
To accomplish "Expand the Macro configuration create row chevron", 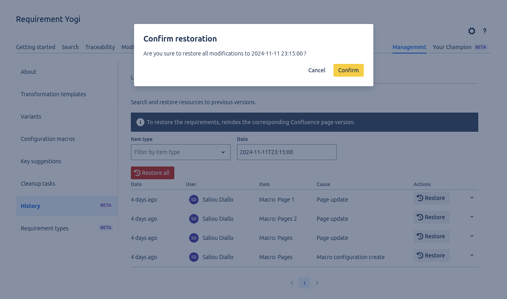I will [472, 255].
